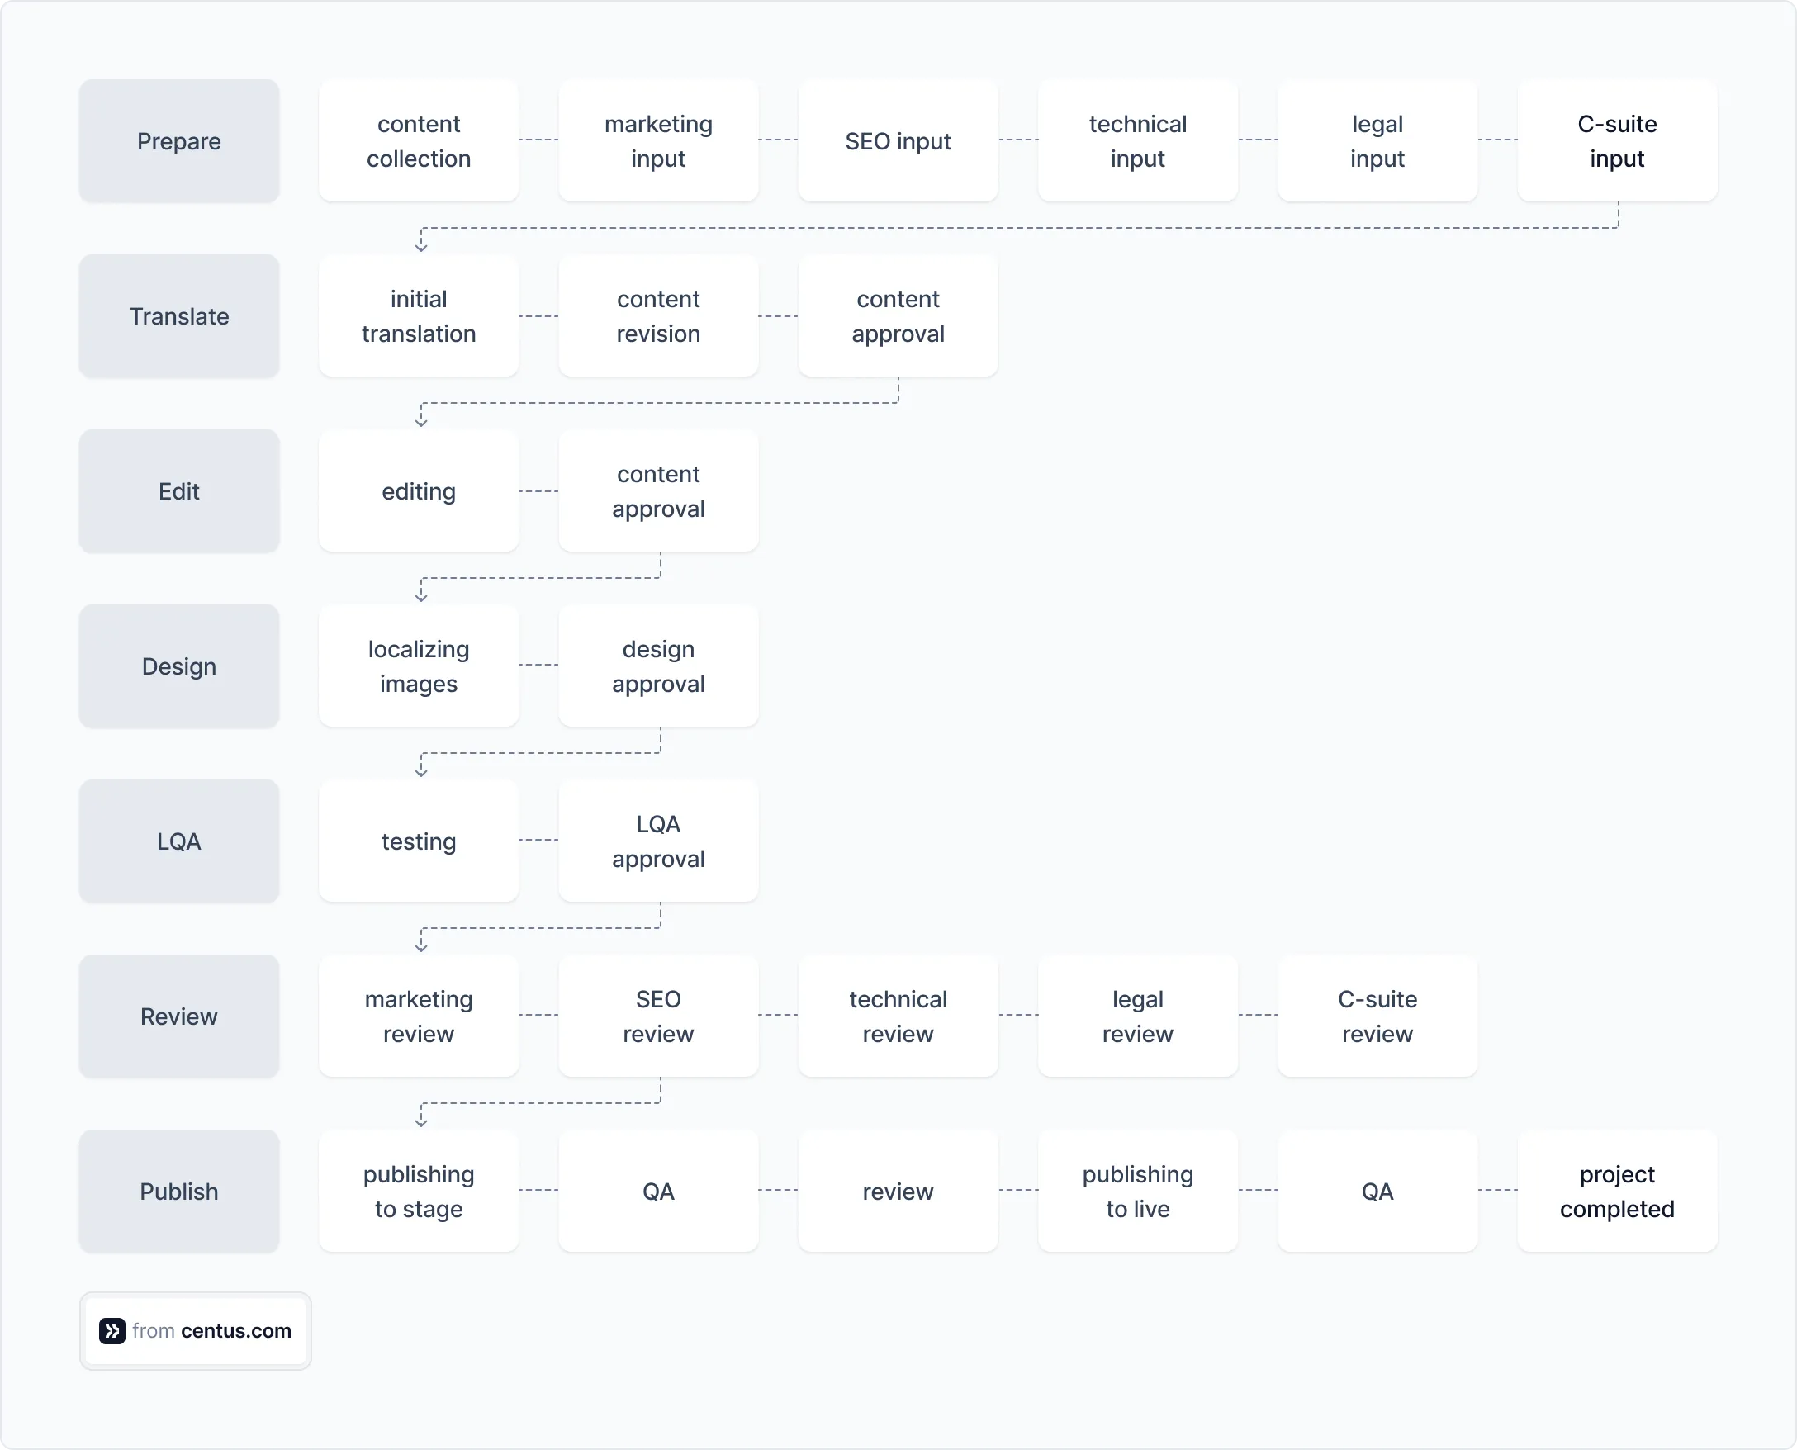Click the initial translation step
Screen dimensions: 1797x1450
(418, 315)
